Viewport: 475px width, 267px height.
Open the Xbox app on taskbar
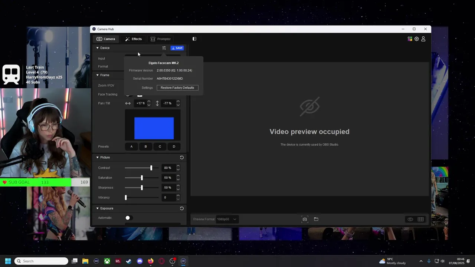coord(107,261)
